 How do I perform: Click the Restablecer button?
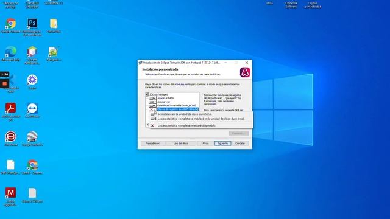coord(153,144)
